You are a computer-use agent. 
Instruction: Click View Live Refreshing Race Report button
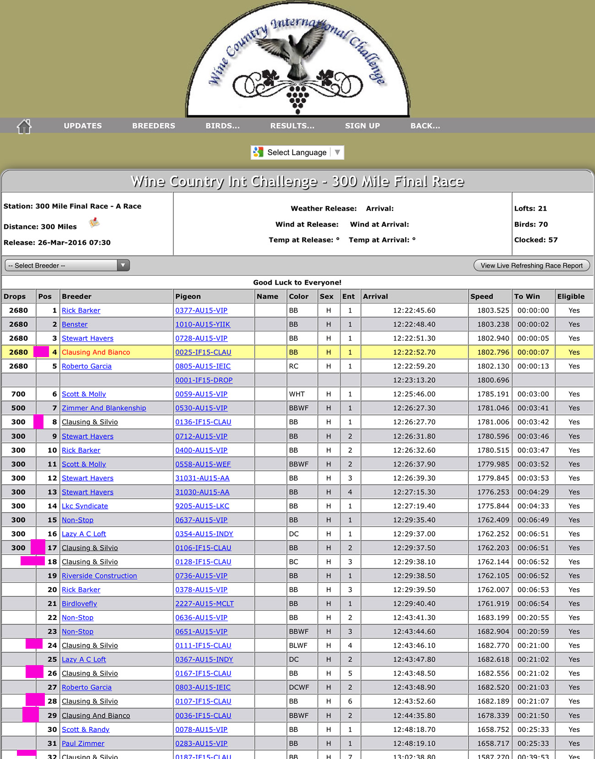(532, 266)
